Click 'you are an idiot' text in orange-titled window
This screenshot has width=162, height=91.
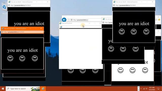coord(23,50)
